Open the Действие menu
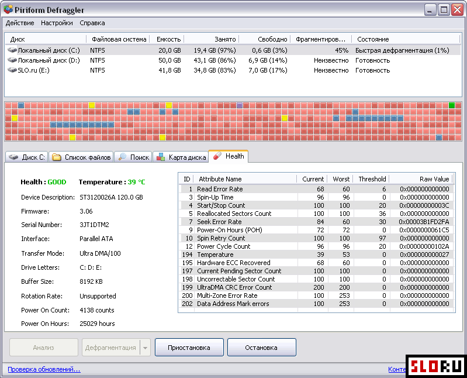Viewport: 467px width, 378px height. coord(20,23)
